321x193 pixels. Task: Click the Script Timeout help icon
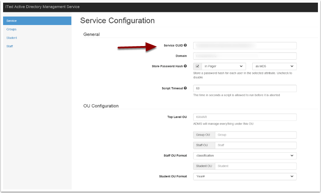(x=186, y=88)
